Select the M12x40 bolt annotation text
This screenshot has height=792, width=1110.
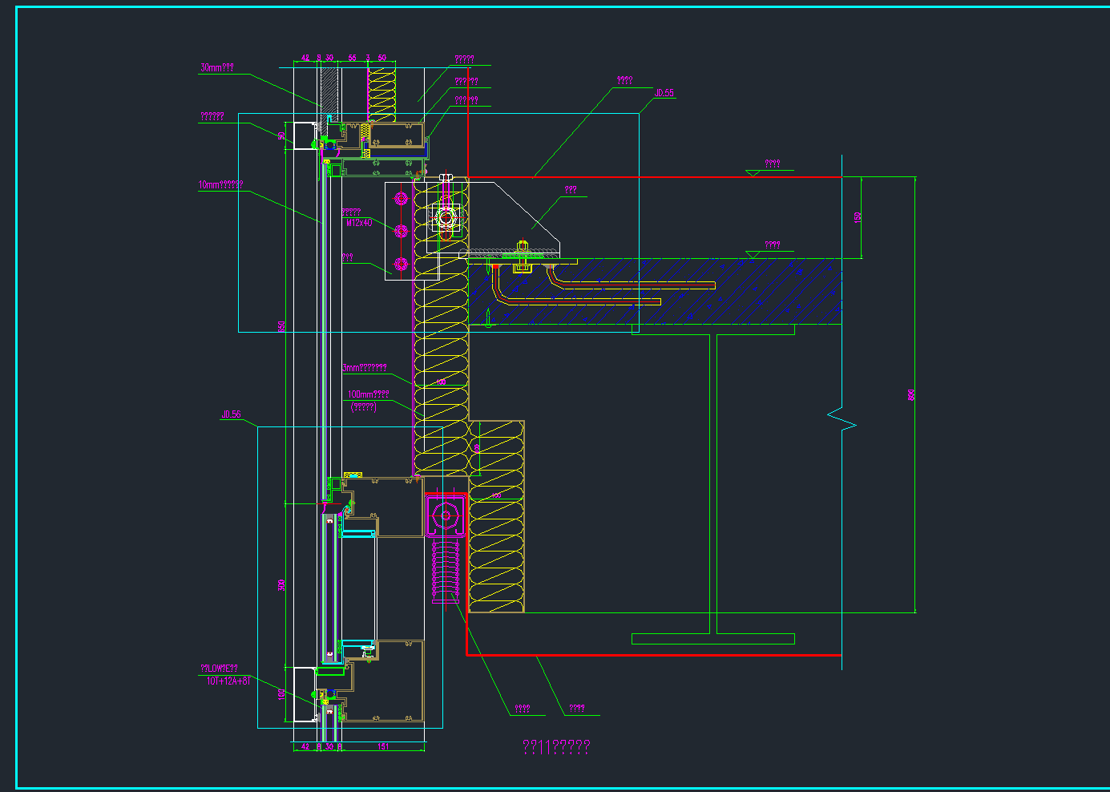tap(358, 223)
